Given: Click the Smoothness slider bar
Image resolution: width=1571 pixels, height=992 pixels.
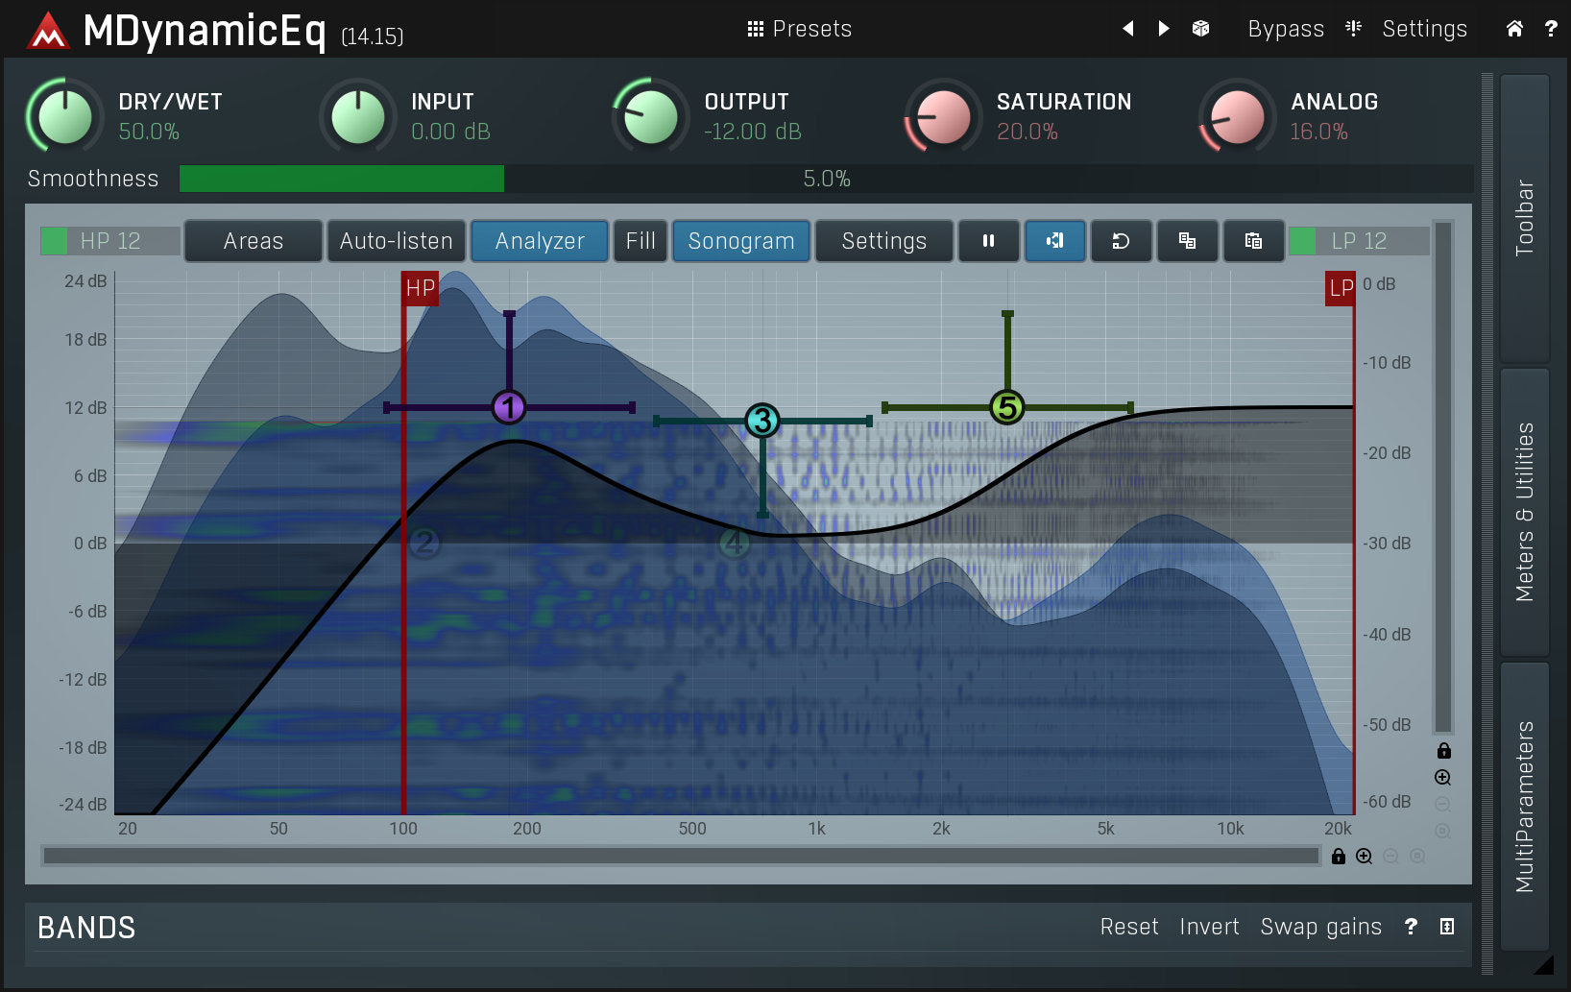Looking at the screenshot, I should pyautogui.click(x=826, y=179).
